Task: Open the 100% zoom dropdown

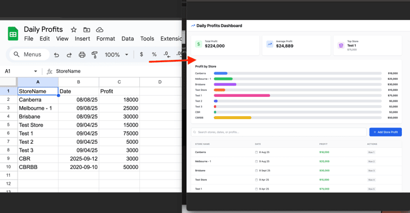Action: [117, 55]
